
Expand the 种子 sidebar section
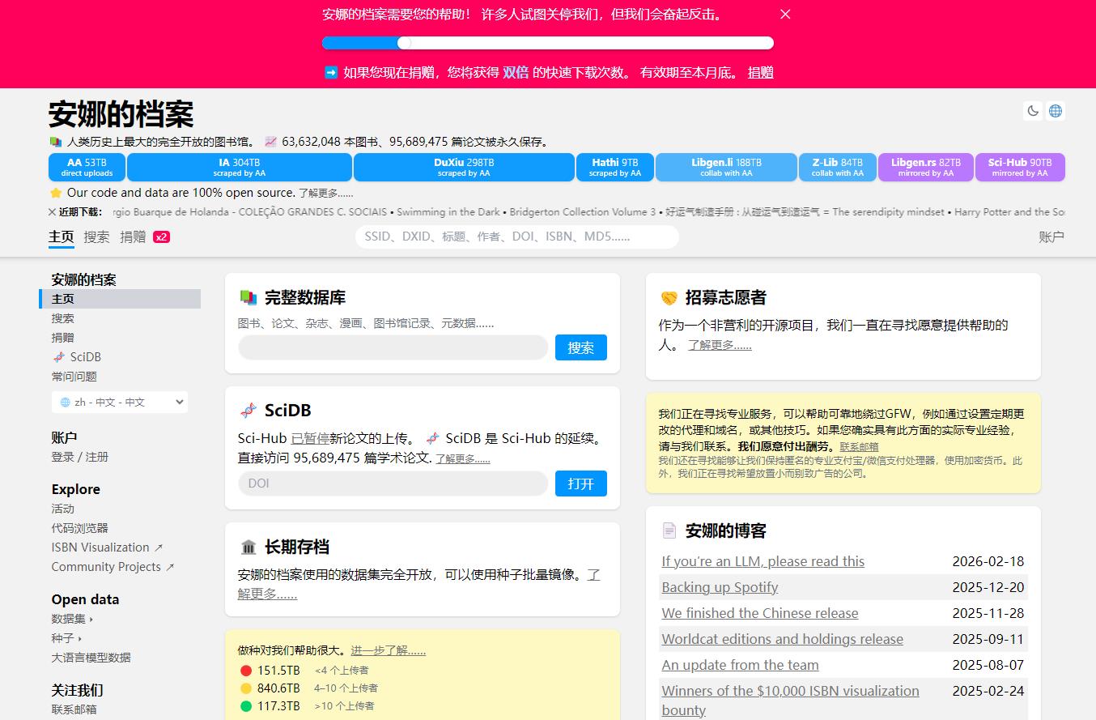tap(65, 638)
